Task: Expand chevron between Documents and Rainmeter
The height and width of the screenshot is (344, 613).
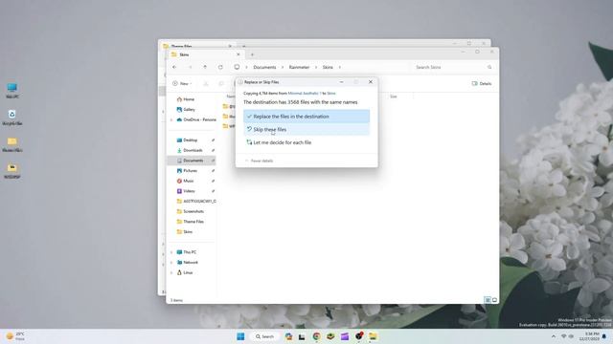Action: [x=283, y=67]
